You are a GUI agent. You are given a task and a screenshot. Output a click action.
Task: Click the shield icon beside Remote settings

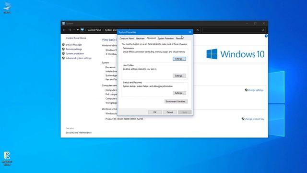click(x=63, y=49)
